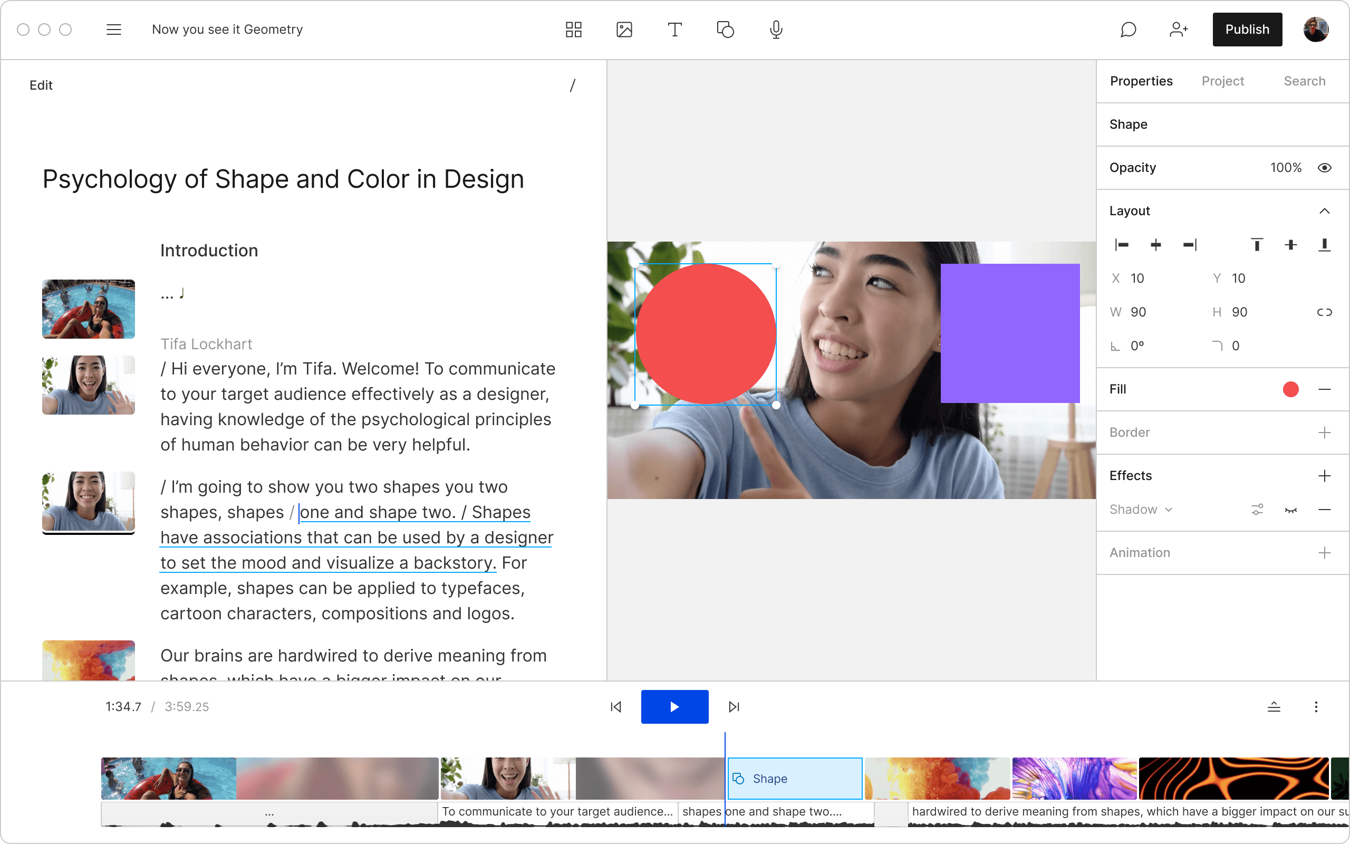Open the layout templates icon
Screen dimensions: 1350x844
(573, 30)
